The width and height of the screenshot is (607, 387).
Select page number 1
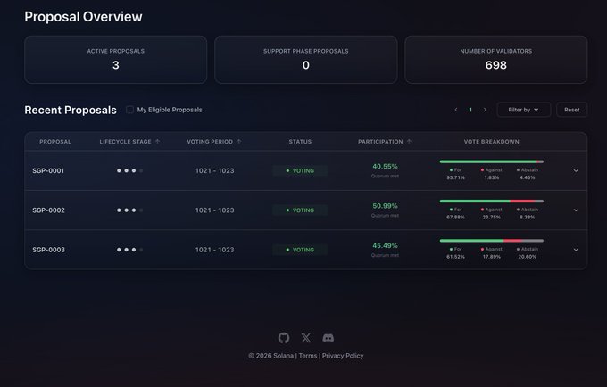pyautogui.click(x=470, y=110)
